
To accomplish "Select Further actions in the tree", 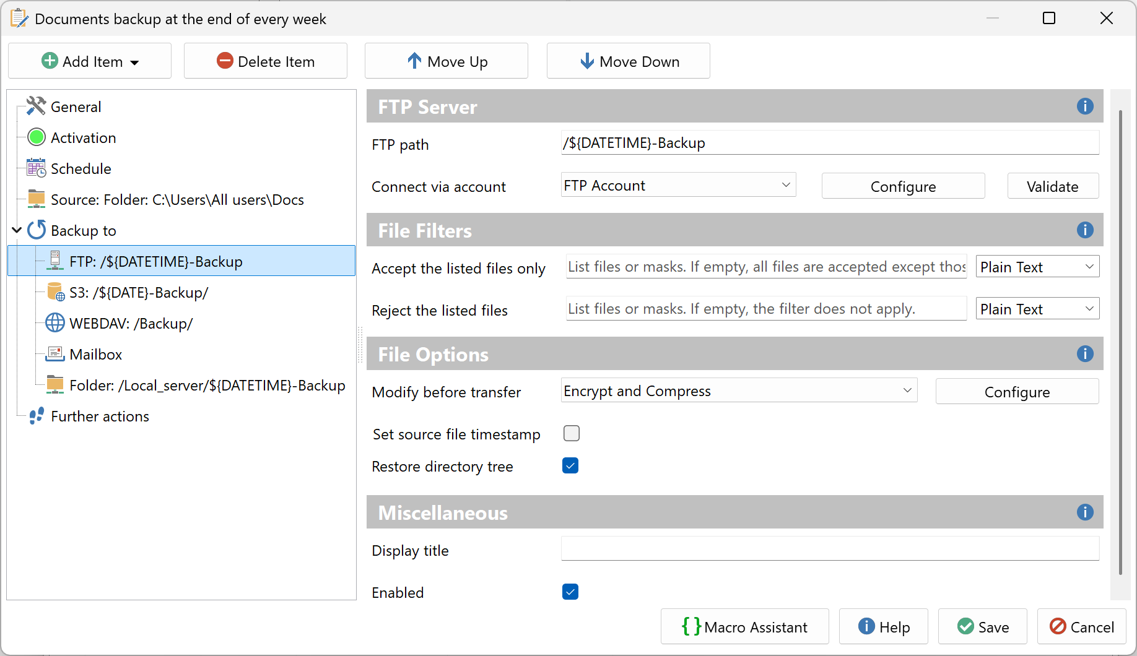I will point(100,416).
